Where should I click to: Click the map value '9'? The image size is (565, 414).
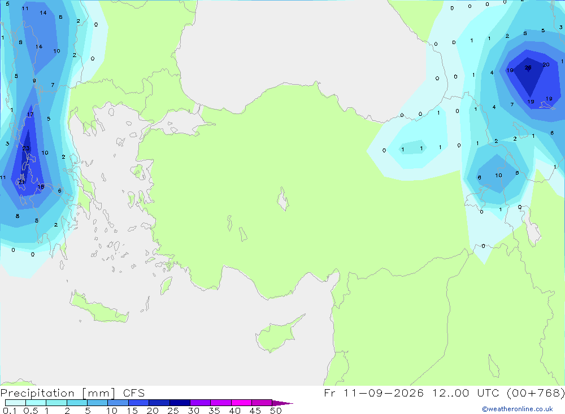coord(34,81)
